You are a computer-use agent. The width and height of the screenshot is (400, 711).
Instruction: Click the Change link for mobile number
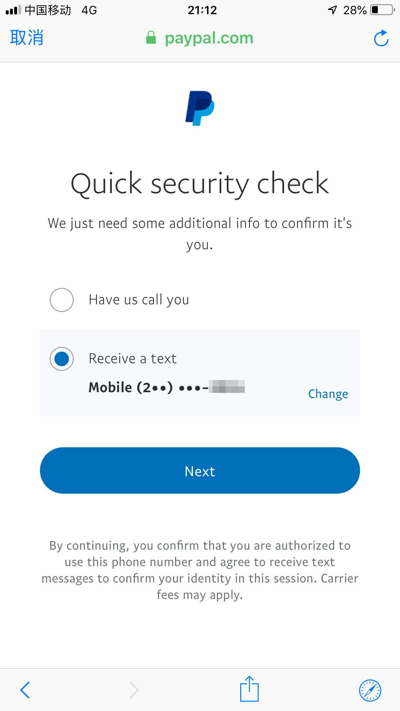tap(328, 394)
